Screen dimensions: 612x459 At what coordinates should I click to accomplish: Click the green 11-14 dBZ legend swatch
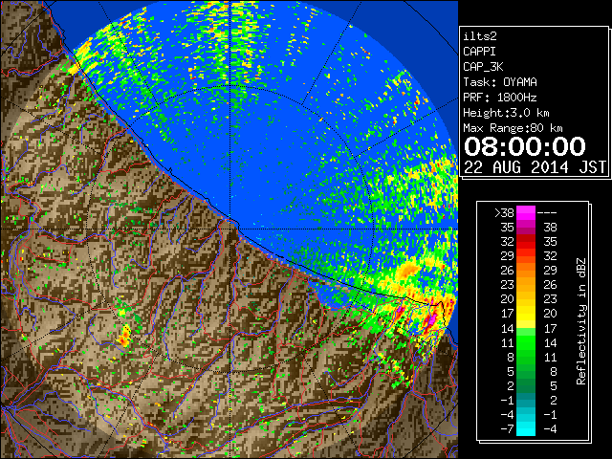pyautogui.click(x=526, y=342)
